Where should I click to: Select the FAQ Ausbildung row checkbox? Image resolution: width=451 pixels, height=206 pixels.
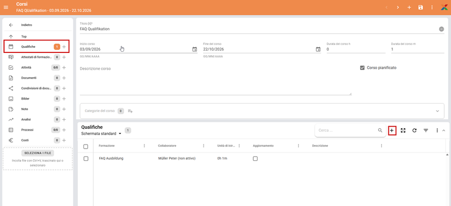click(86, 159)
